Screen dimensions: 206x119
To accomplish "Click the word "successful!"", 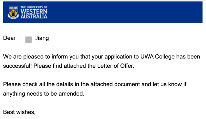I will (x=17, y=66).
